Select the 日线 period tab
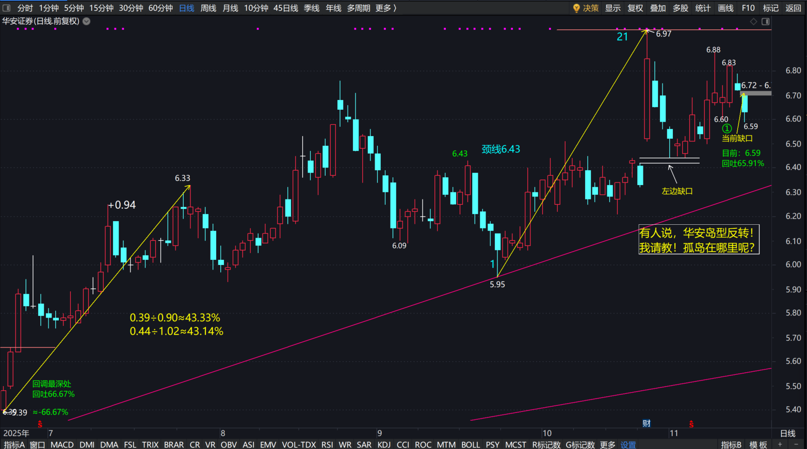This screenshot has height=449, width=807. point(186,8)
